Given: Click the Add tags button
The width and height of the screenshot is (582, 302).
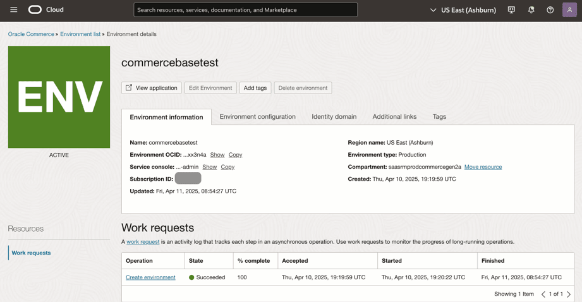Looking at the screenshot, I should coord(255,88).
